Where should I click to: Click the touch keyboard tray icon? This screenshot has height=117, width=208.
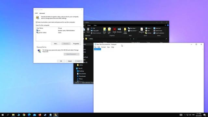[x=181, y=115]
